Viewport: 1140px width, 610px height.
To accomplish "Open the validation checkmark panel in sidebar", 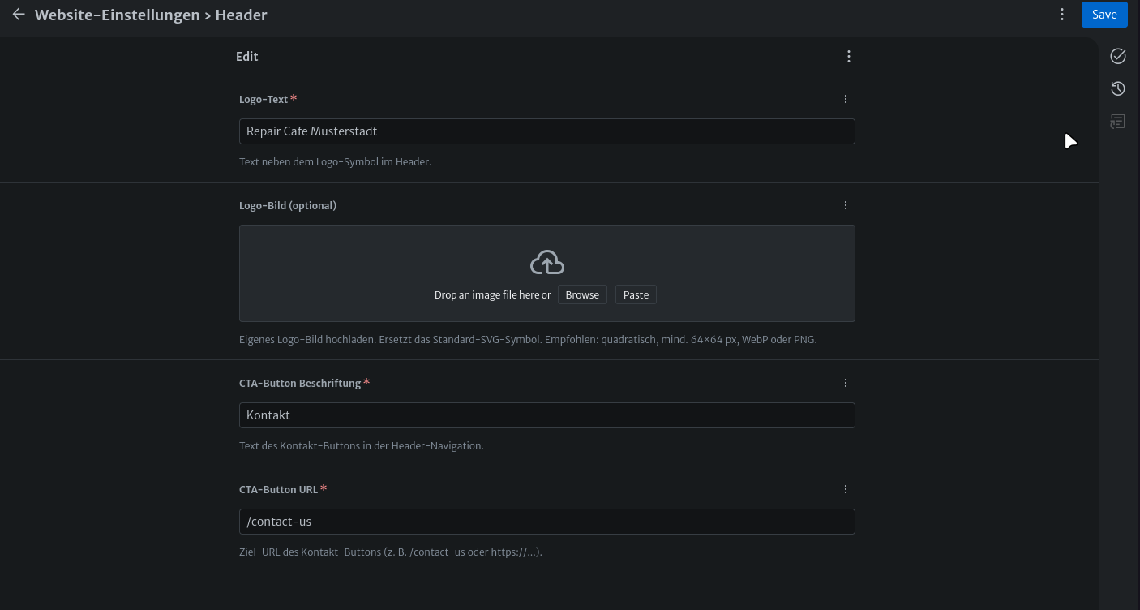I will (x=1117, y=56).
